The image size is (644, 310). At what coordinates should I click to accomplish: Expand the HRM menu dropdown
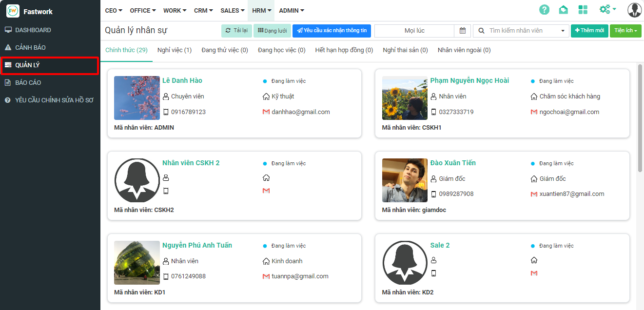[261, 11]
